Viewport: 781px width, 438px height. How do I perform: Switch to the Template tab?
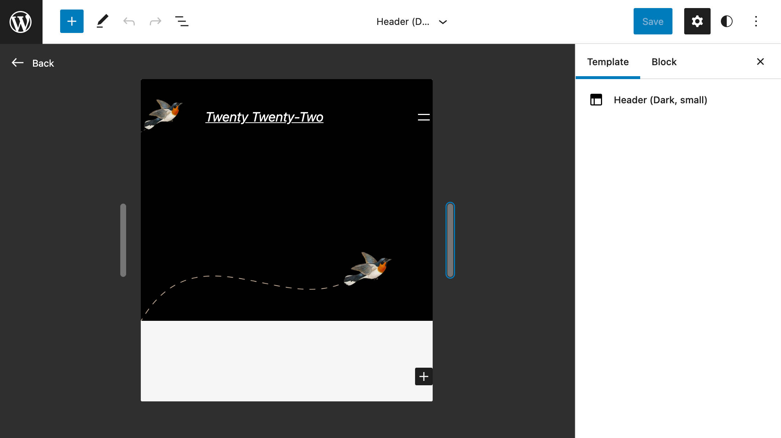coord(608,62)
